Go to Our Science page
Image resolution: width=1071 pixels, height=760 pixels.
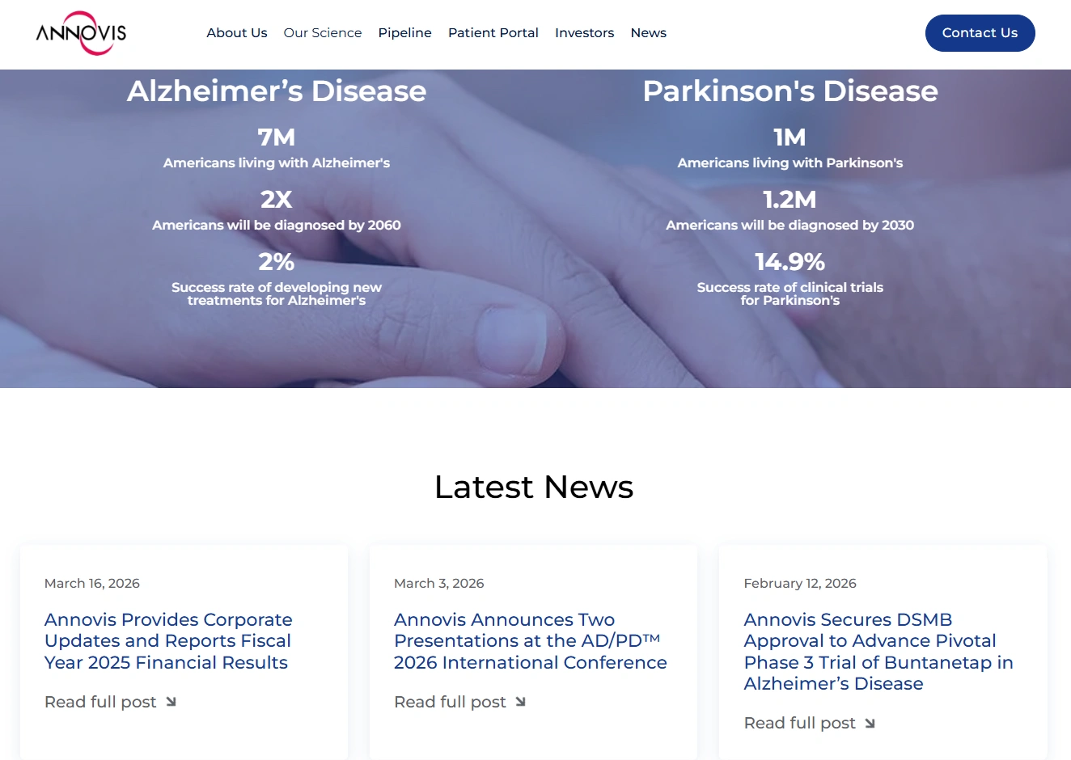(323, 33)
